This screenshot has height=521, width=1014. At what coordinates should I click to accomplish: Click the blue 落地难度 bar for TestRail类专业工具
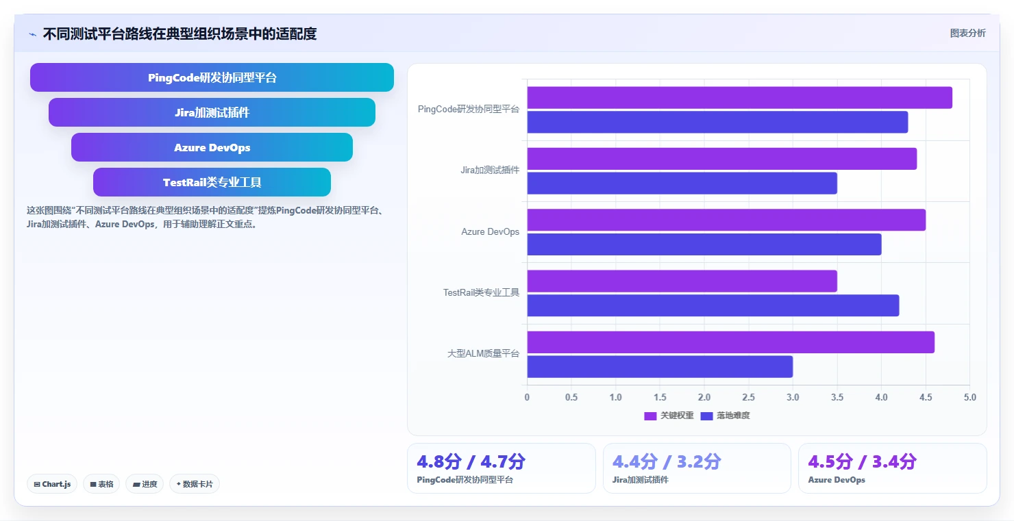[713, 305]
